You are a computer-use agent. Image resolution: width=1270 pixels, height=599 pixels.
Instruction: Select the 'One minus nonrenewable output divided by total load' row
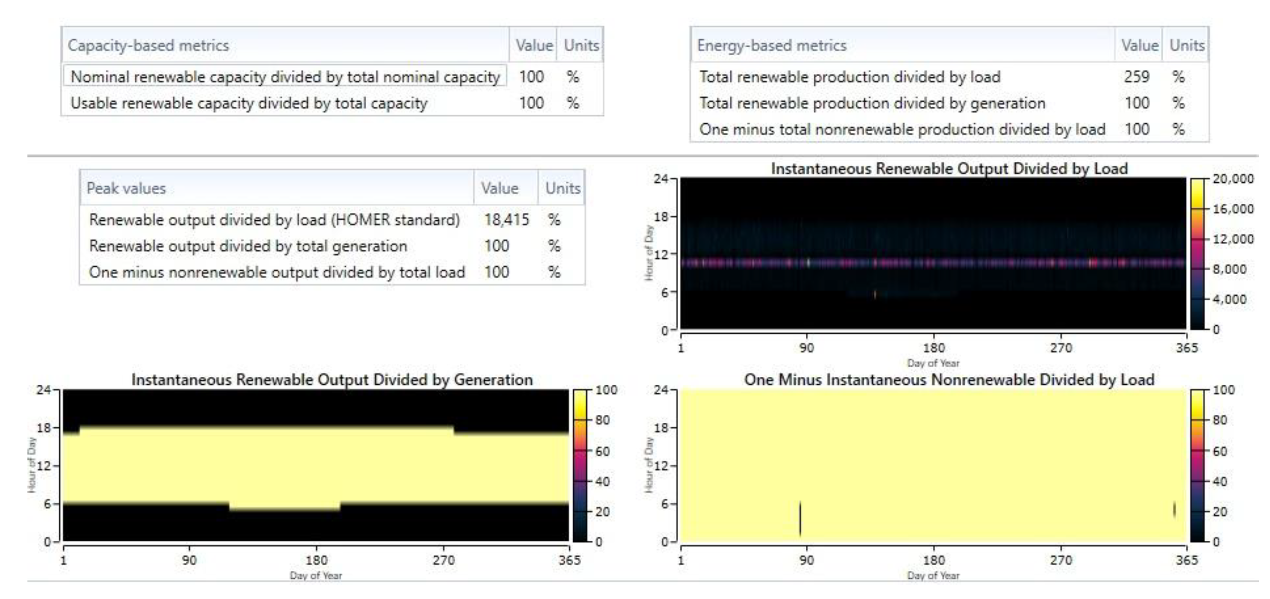pos(277,272)
